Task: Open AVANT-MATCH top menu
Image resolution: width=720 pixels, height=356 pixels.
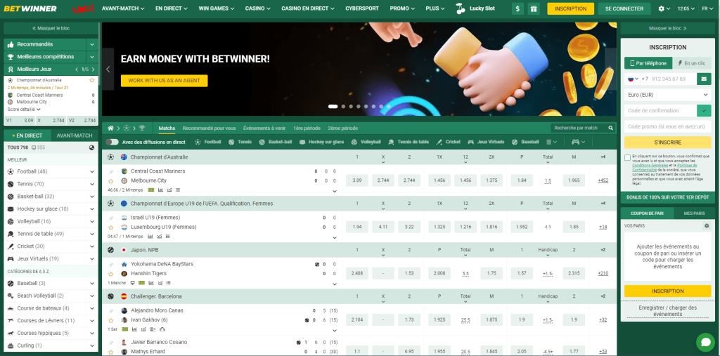Action: tap(123, 8)
